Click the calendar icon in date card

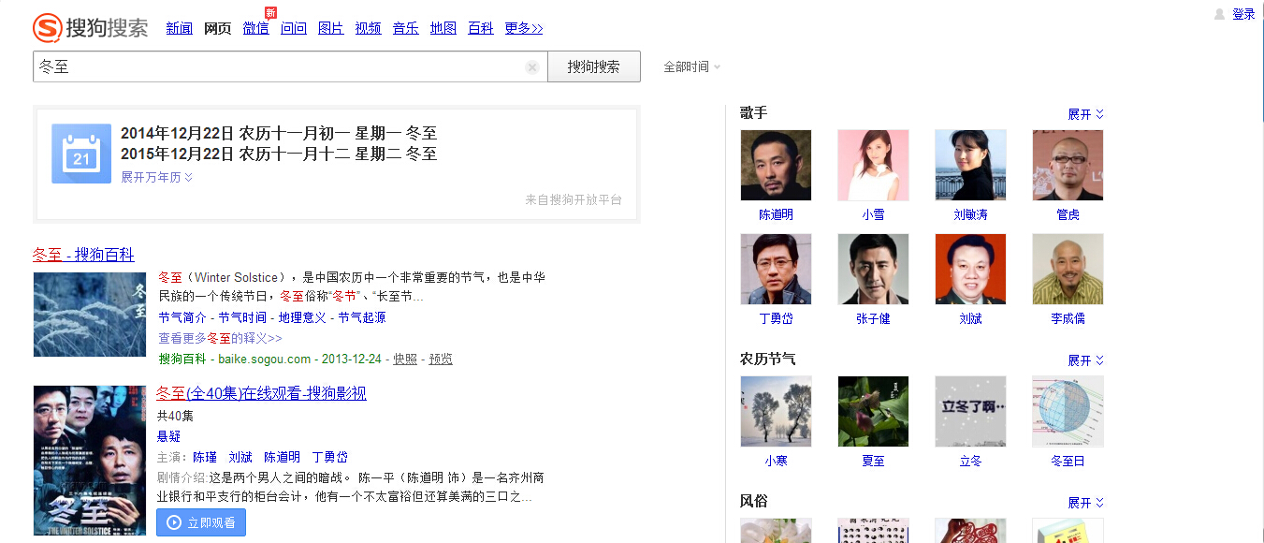point(81,154)
